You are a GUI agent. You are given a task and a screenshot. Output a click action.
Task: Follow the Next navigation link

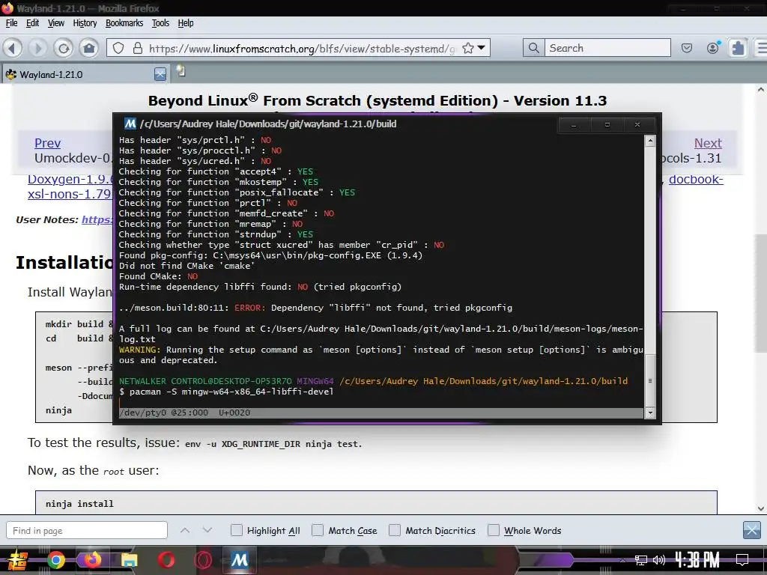click(x=708, y=143)
